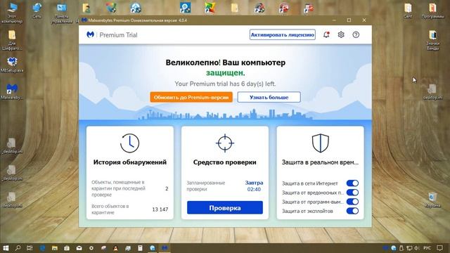This screenshot has width=450, height=253.
Task: Launch Microsoft Edge from the taskbar
Action: (x=42, y=248)
